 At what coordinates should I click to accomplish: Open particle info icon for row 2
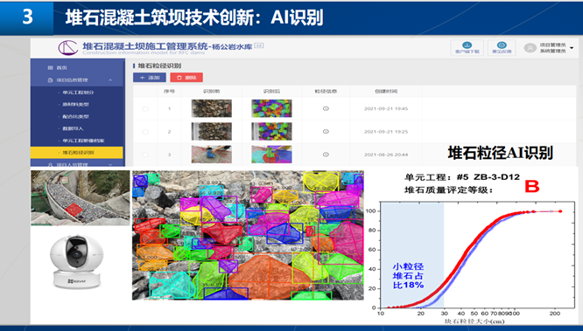pos(326,131)
